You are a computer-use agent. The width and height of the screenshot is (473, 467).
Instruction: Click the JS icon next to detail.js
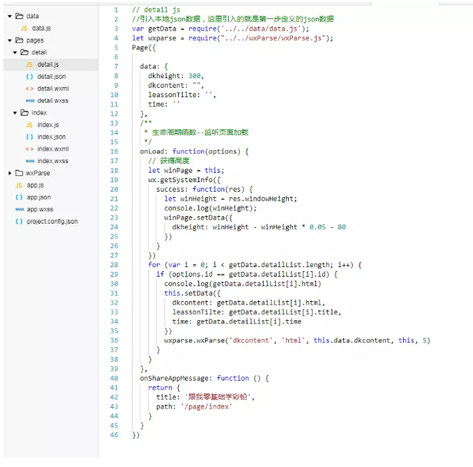(x=29, y=65)
